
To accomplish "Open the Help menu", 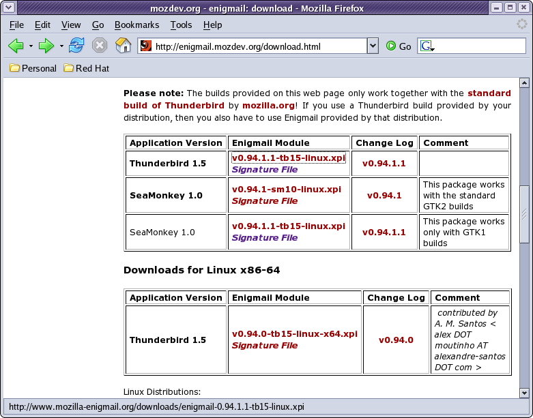I will [212, 25].
